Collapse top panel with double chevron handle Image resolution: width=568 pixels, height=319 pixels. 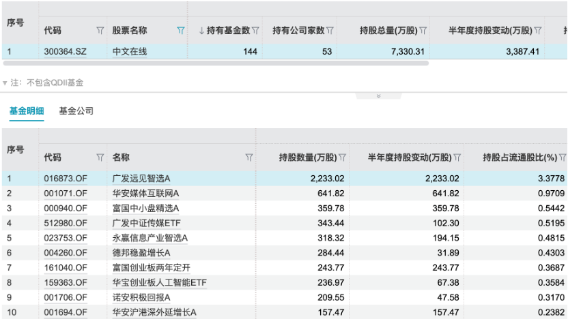(x=378, y=96)
